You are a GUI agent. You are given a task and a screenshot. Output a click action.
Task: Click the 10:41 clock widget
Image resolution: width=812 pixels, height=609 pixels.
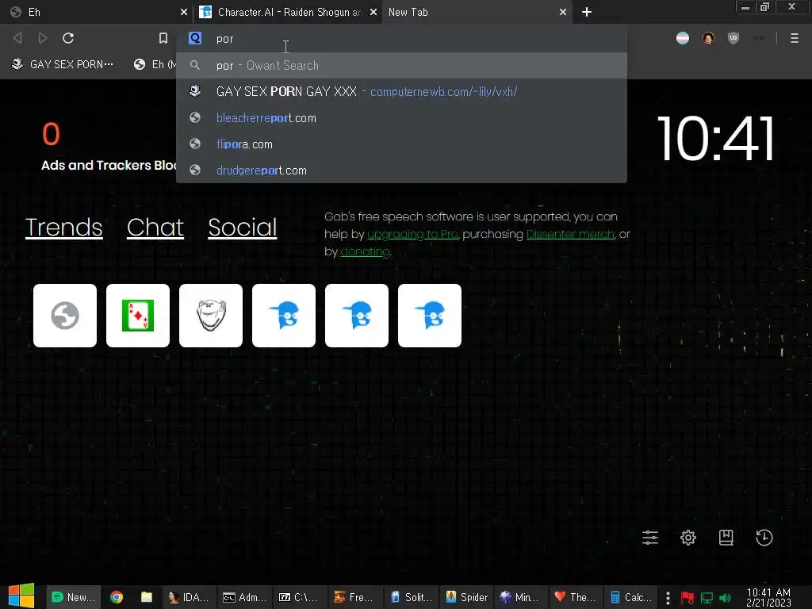tap(716, 138)
